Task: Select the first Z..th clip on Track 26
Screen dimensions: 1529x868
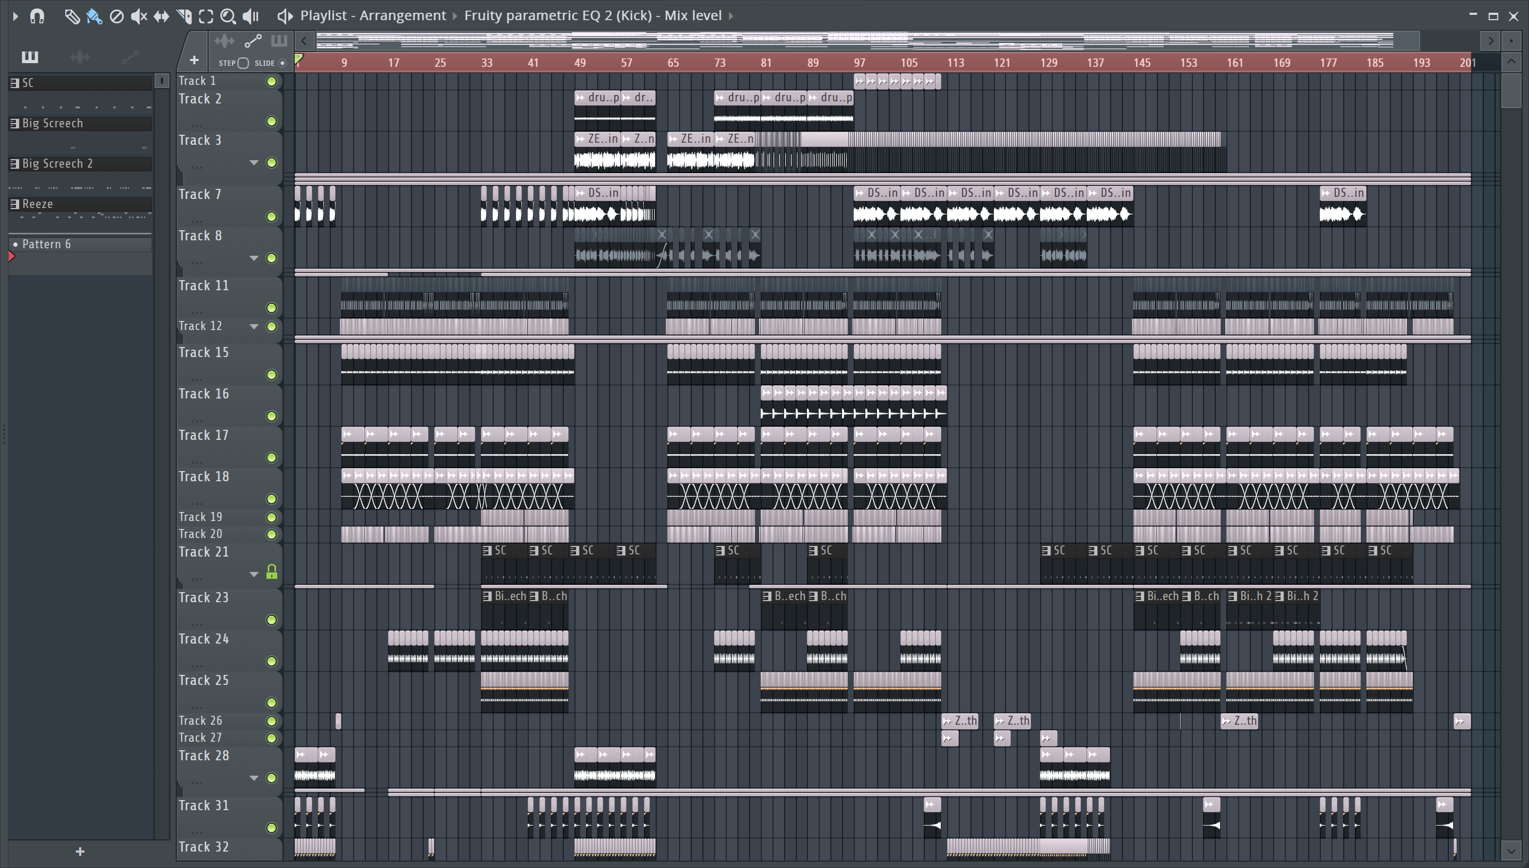Action: pyautogui.click(x=959, y=721)
